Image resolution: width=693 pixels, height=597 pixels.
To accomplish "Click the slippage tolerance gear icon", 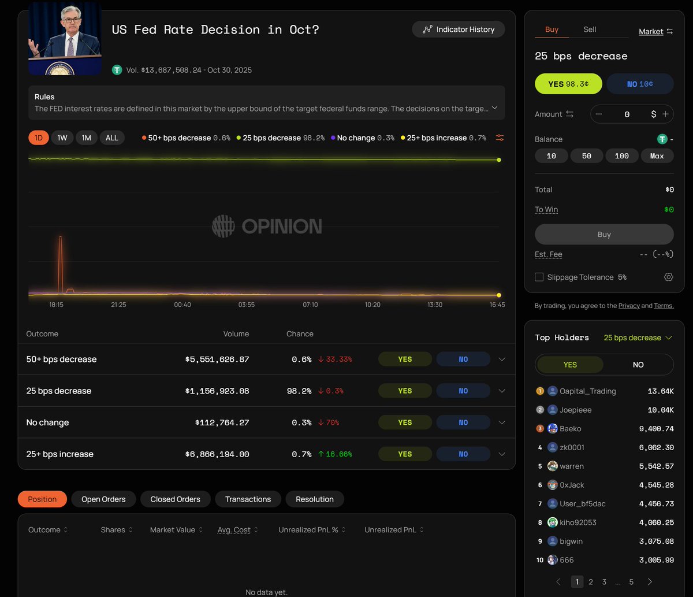I will pos(668,277).
